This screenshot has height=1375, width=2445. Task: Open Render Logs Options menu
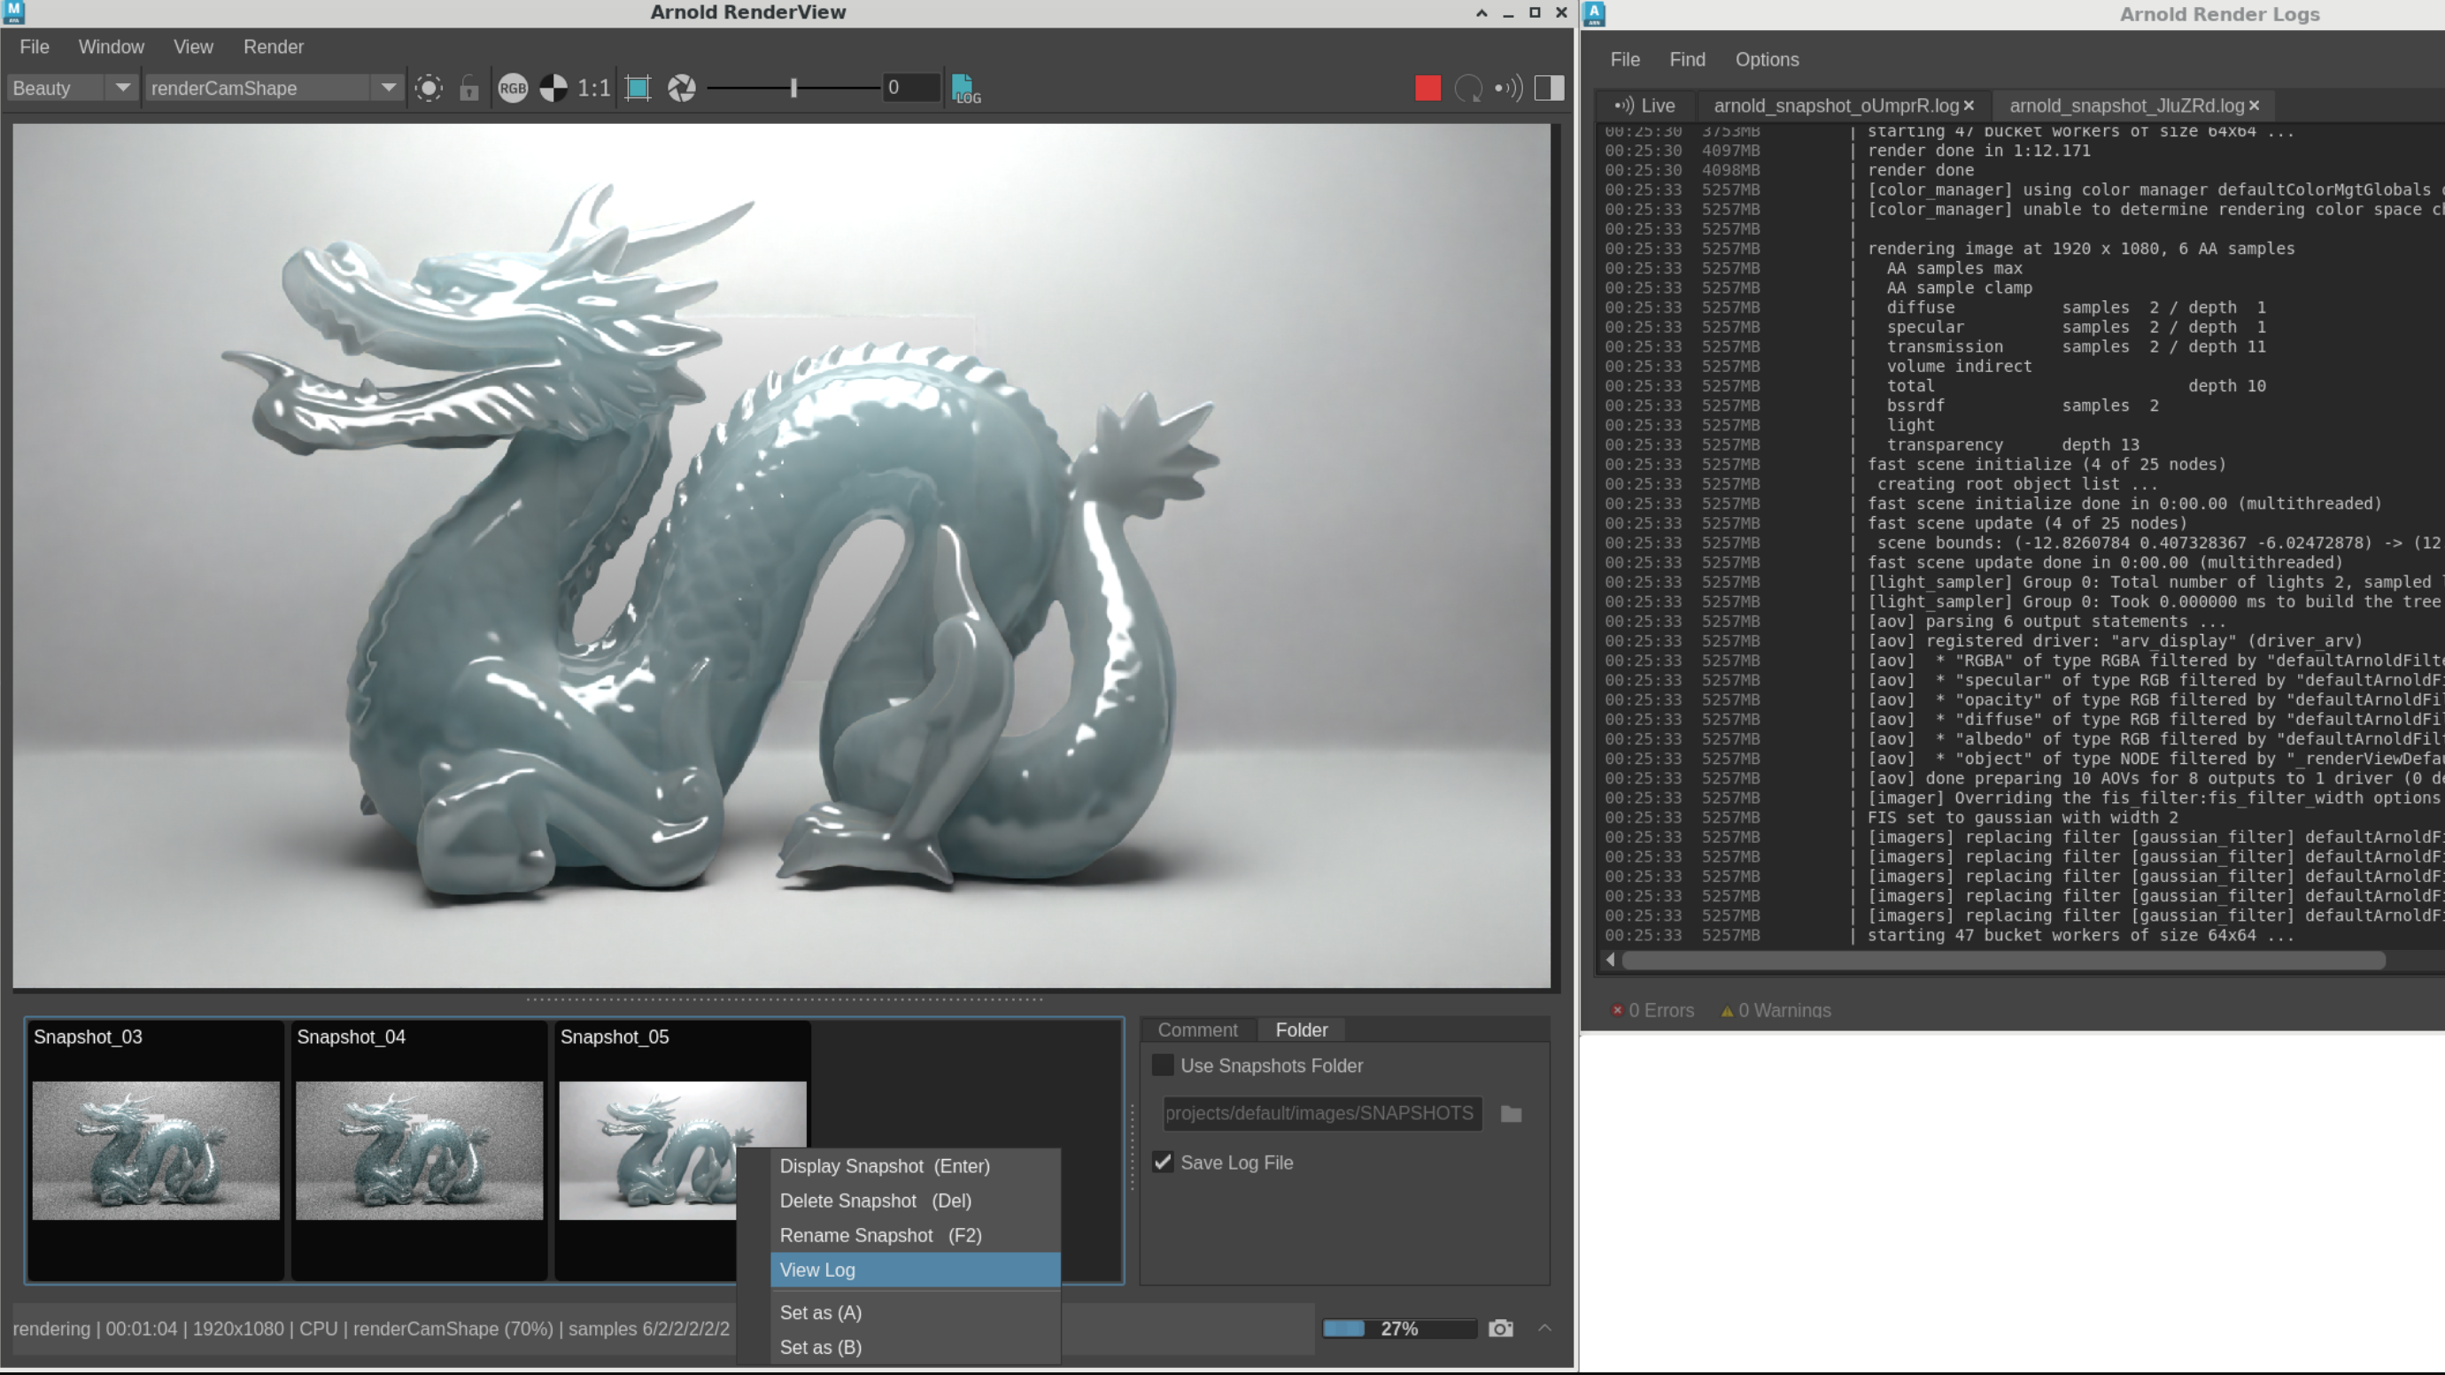click(x=1768, y=58)
